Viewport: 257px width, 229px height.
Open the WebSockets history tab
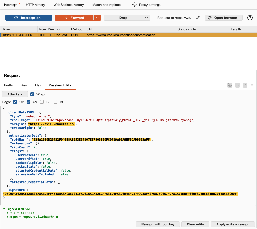(x=69, y=5)
